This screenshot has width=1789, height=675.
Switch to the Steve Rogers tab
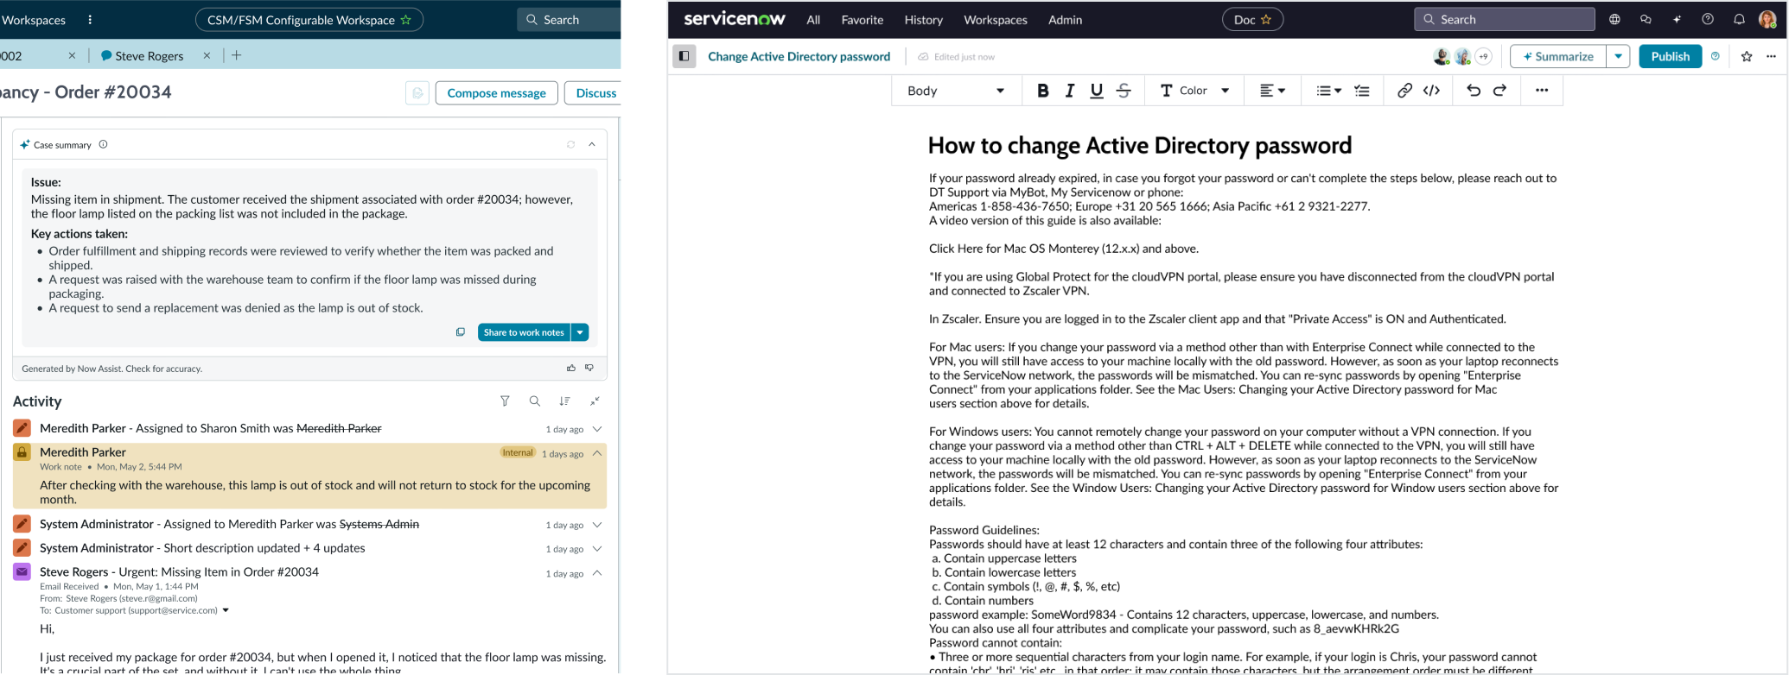pyautogui.click(x=149, y=55)
